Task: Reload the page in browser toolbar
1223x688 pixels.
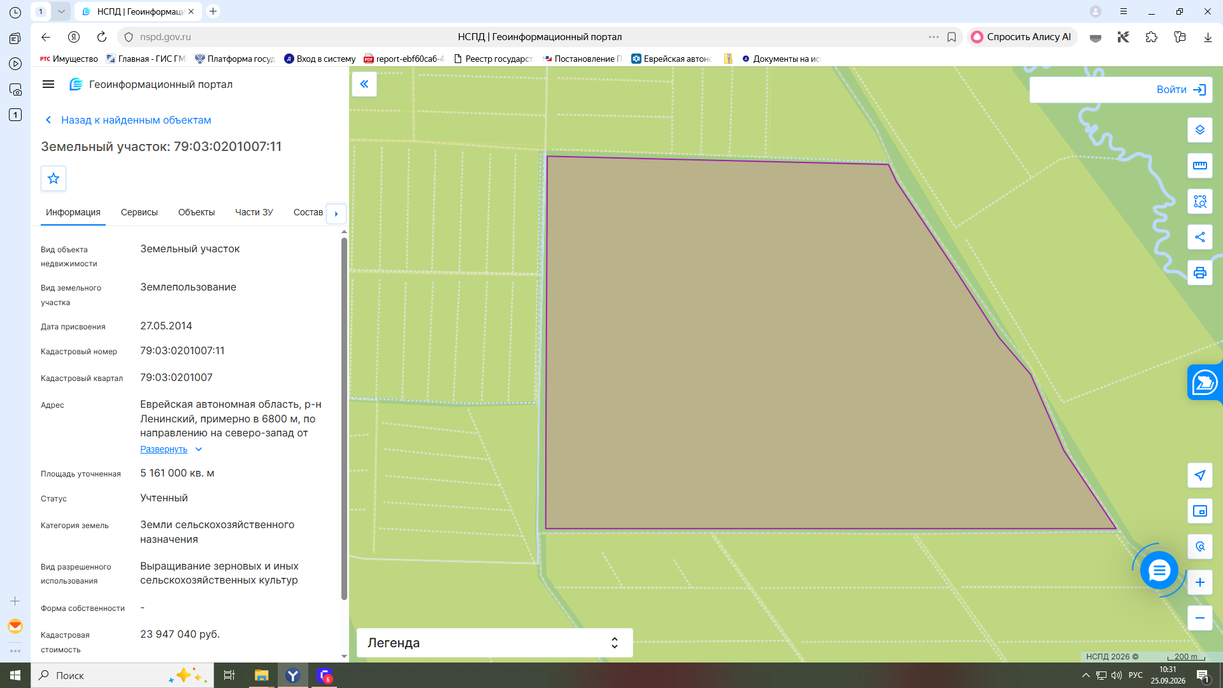Action: [x=102, y=37]
